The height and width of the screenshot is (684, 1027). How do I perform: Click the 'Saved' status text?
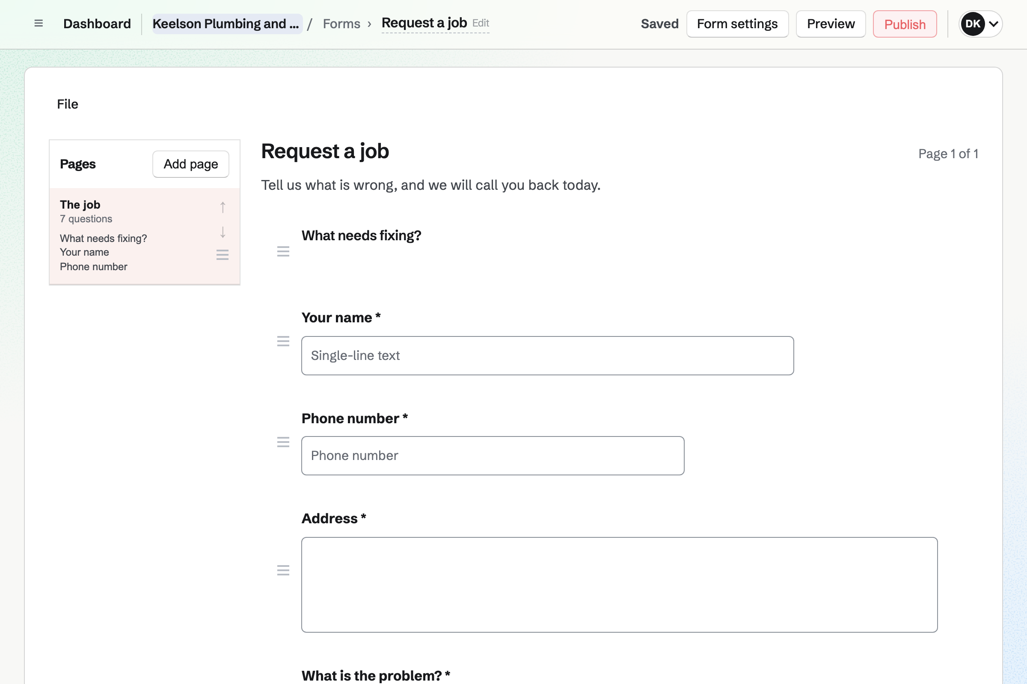tap(659, 24)
